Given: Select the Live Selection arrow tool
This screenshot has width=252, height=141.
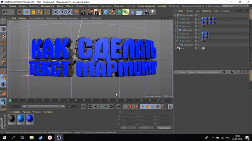Looking at the screenshot, I should click(x=20, y=12).
